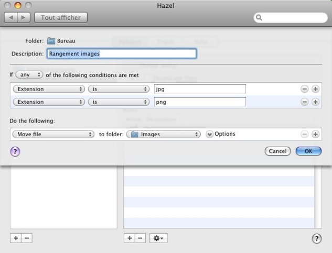Remove folder with the left minus button
This screenshot has height=253, width=332.
coord(27,238)
